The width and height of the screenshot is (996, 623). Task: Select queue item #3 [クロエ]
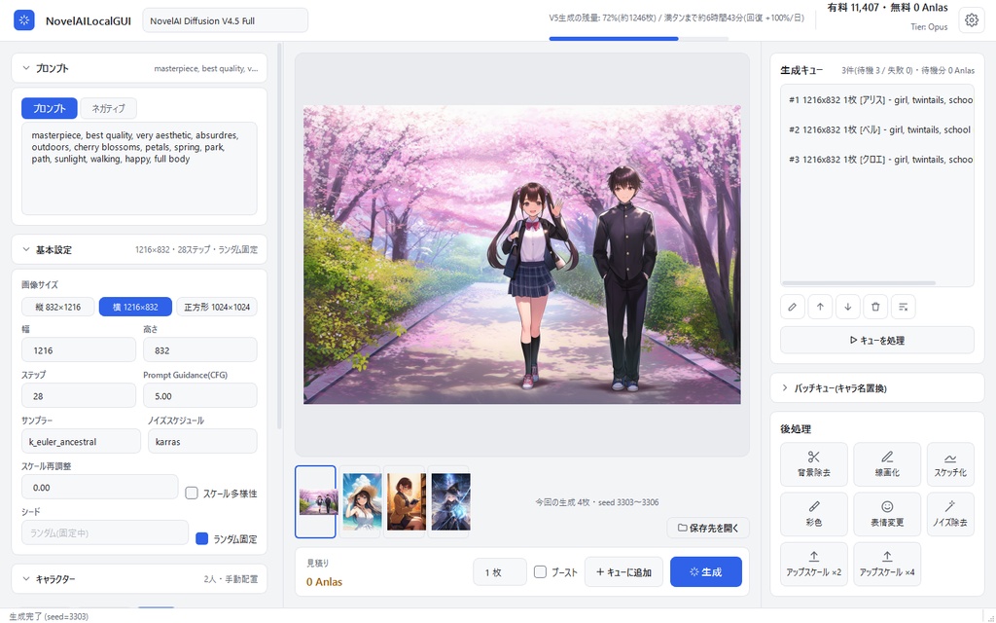[877, 160]
